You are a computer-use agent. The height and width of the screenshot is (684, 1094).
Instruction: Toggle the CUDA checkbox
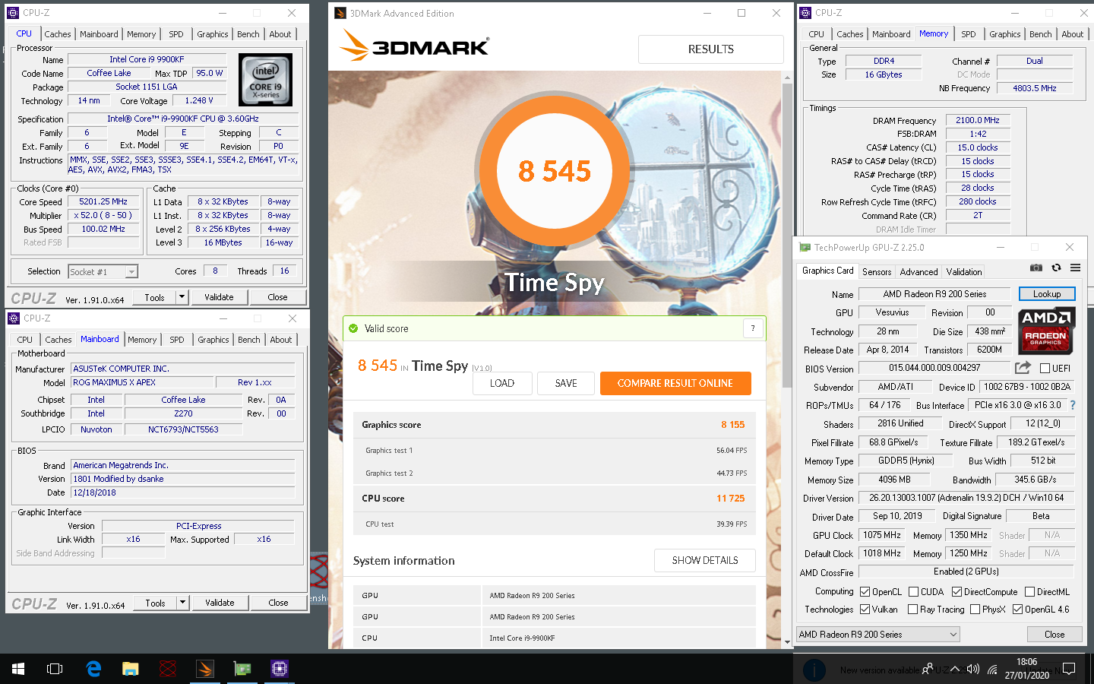913,592
